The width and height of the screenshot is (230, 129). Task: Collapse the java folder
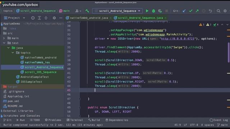pos(8,48)
